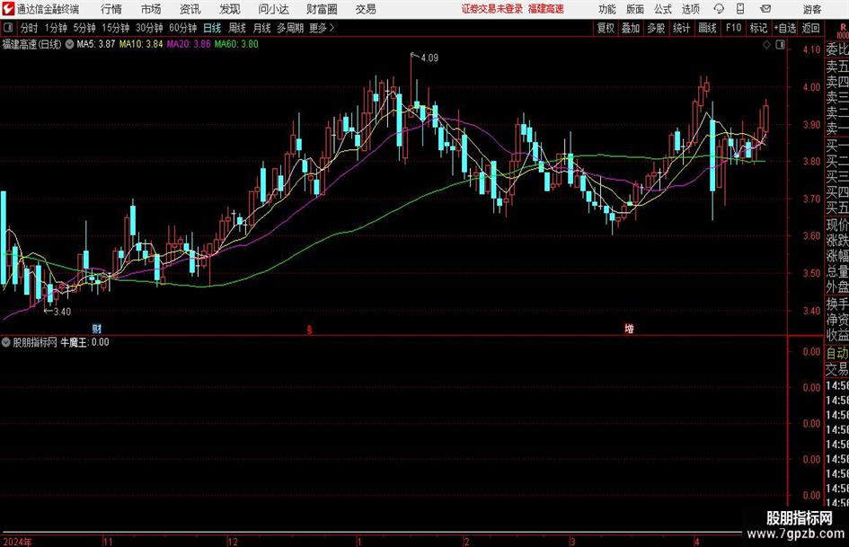Switch to 15分钟 period
Screen dimensions: 849x547
tap(116, 28)
